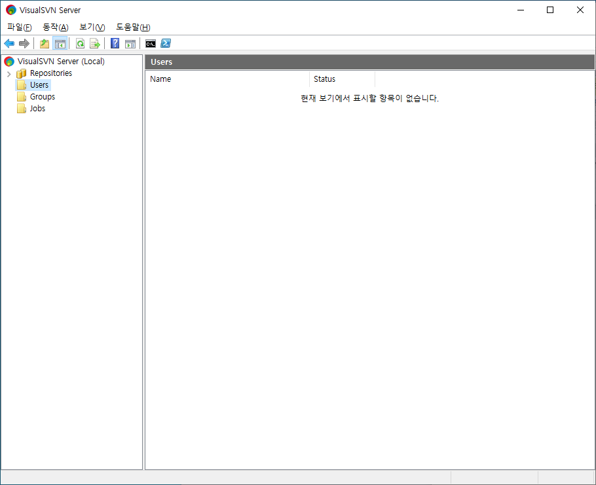Select VisualSVN Server (Local) tree label
This screenshot has width=596, height=485.
click(x=61, y=62)
